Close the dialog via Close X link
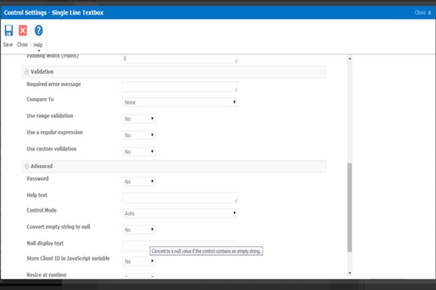The image size is (436, 290). 423,13
